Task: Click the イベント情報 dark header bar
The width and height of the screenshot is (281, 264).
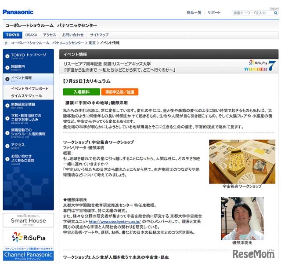Action: [169, 54]
